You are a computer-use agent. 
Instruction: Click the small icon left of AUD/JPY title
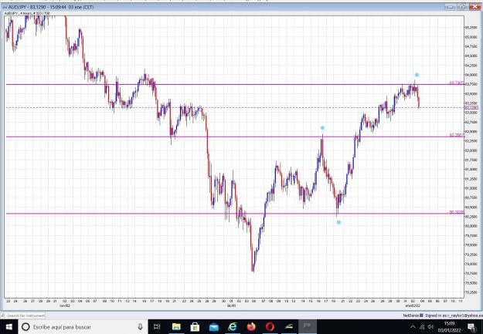(x=5, y=7)
